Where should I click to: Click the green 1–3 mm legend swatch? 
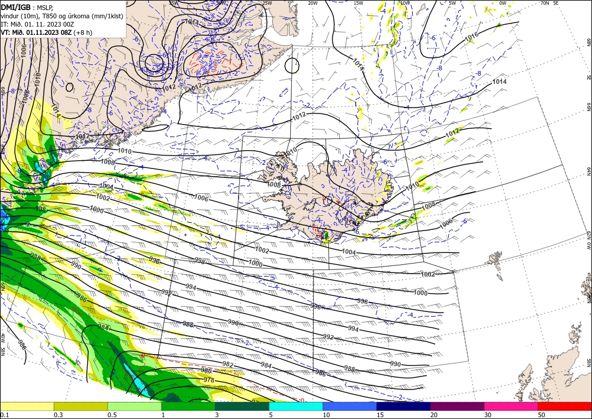(188, 406)
